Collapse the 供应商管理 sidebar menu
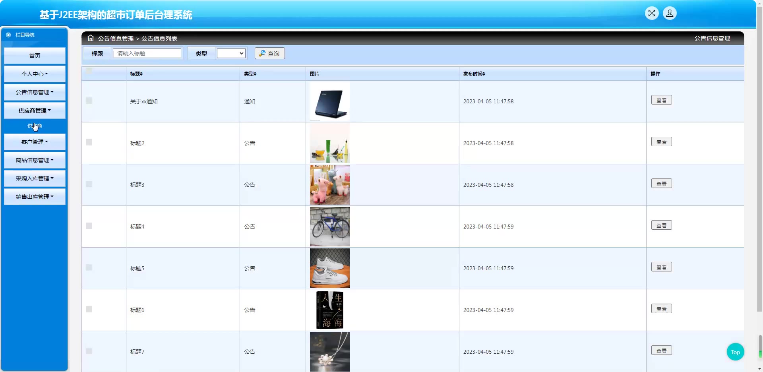Viewport: 763px width, 372px height. 35,110
